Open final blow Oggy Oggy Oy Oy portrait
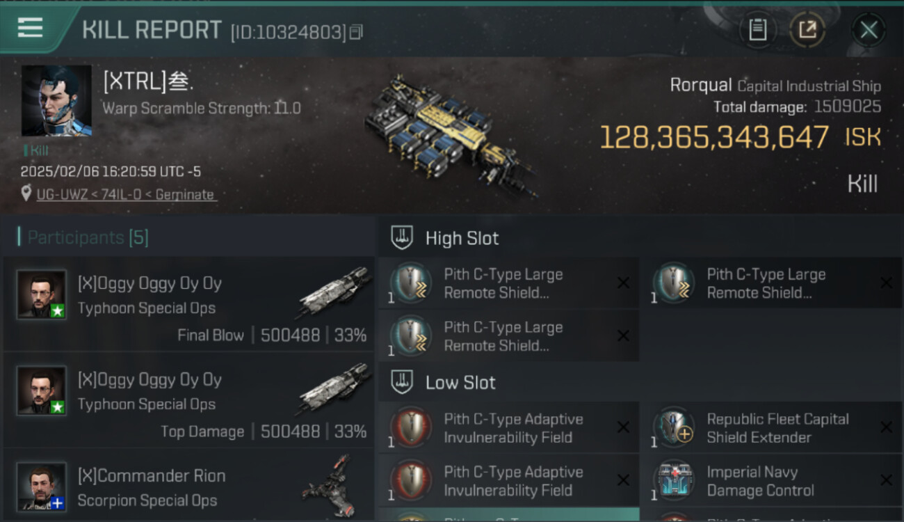904x522 pixels. tap(42, 294)
